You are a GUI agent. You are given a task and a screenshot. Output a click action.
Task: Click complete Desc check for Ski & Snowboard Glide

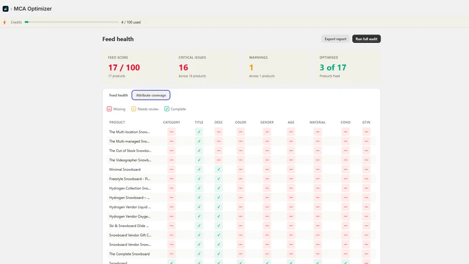pyautogui.click(x=219, y=226)
